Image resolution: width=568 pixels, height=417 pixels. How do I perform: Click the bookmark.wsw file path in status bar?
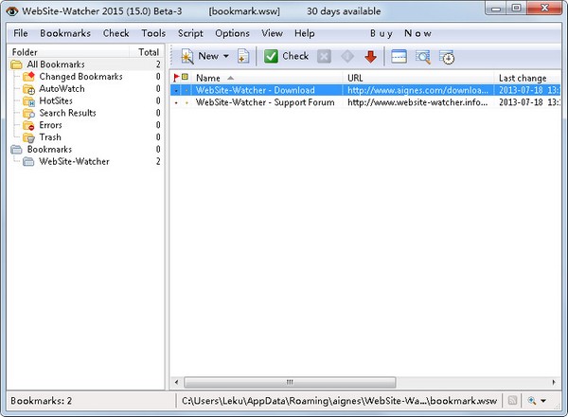[x=339, y=401]
